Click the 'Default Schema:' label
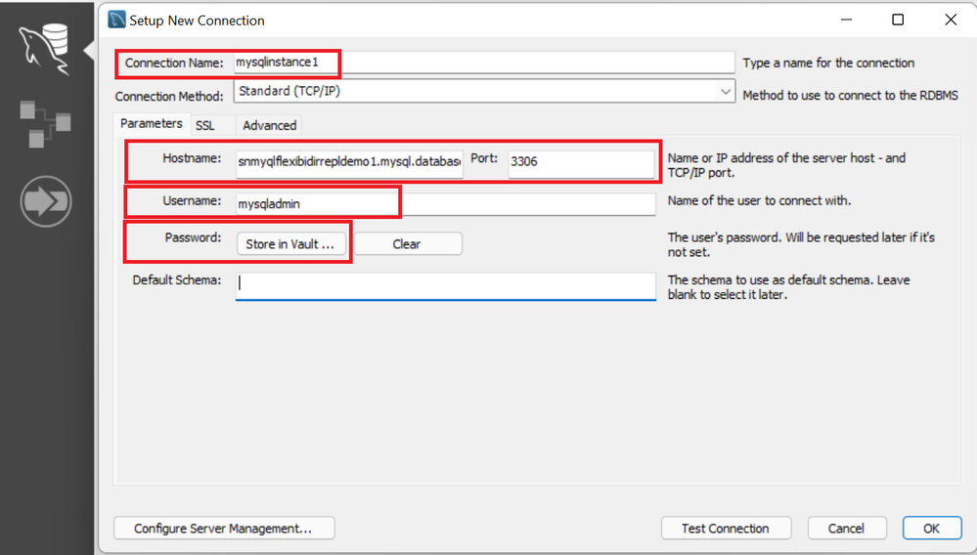 pyautogui.click(x=177, y=280)
